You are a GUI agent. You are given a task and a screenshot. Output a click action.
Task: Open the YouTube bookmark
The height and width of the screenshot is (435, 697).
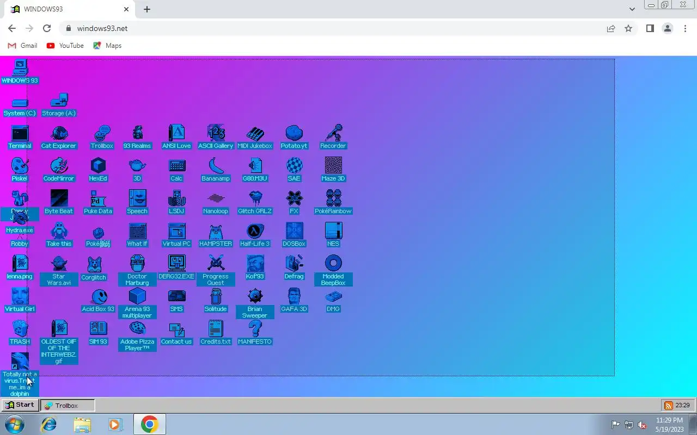(65, 46)
